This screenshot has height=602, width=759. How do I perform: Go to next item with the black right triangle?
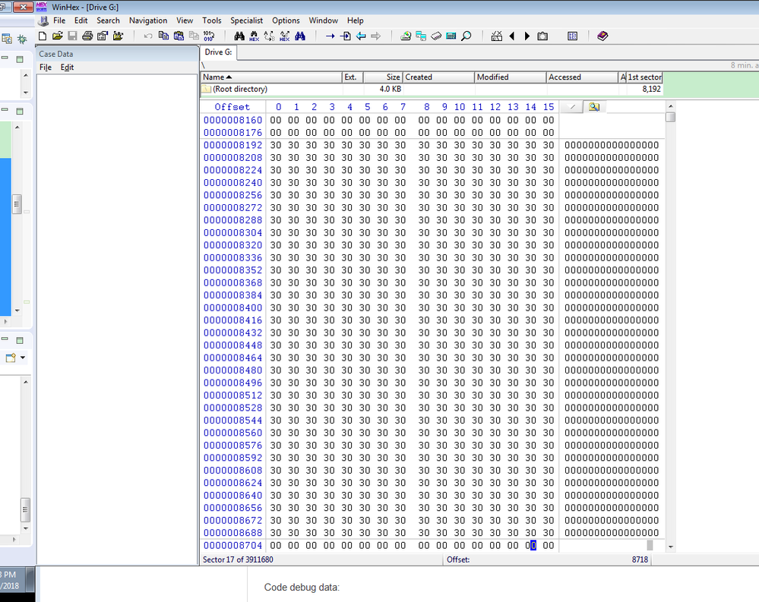527,36
